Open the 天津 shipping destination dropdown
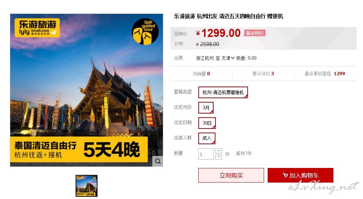363x199 pixels. point(228,58)
